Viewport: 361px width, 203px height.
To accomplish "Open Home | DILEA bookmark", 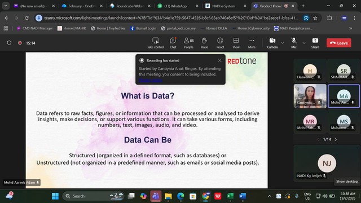I will [214, 28].
